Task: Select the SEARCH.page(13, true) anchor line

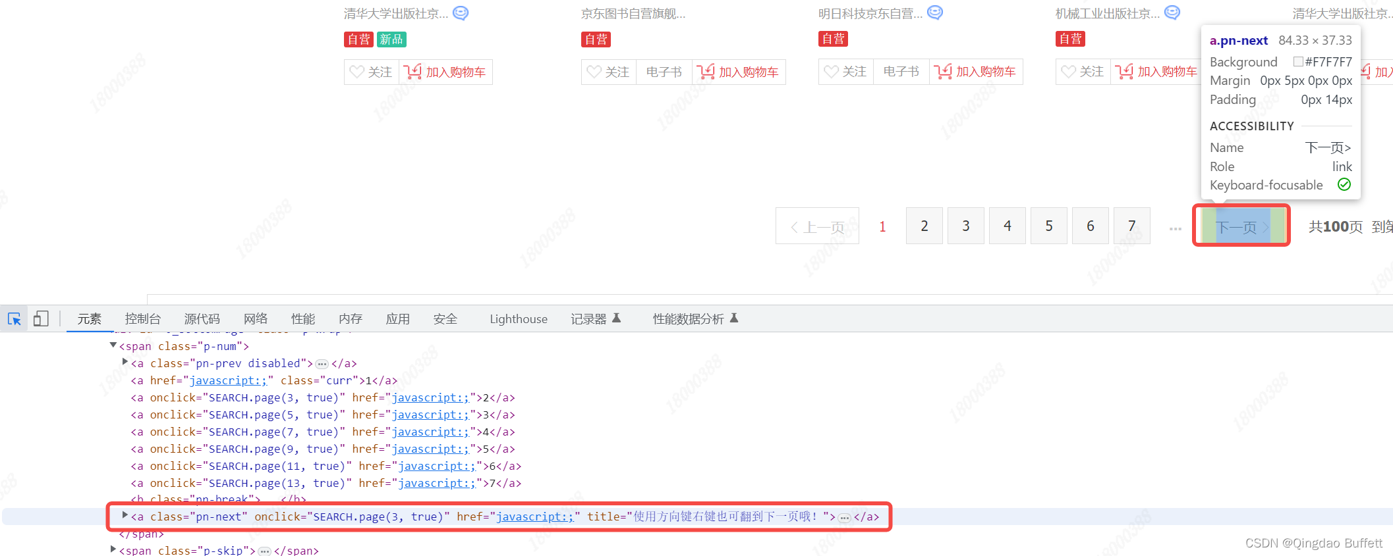Action: pyautogui.click(x=326, y=483)
